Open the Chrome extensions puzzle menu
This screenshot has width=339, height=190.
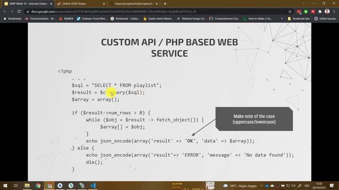(x=320, y=12)
